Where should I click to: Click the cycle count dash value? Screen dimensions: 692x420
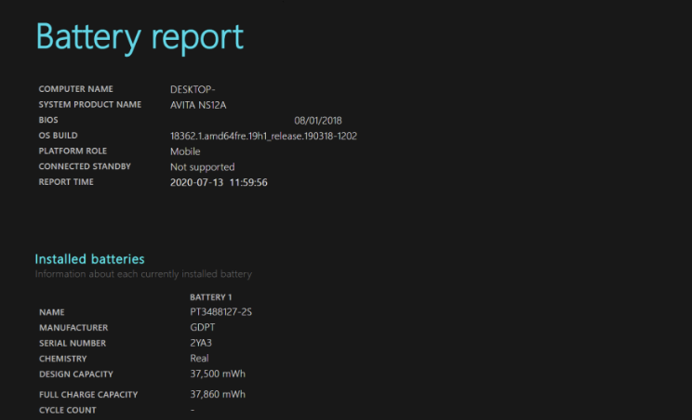point(193,410)
